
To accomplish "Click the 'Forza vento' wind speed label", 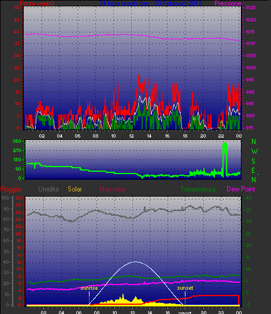I will point(37,3).
